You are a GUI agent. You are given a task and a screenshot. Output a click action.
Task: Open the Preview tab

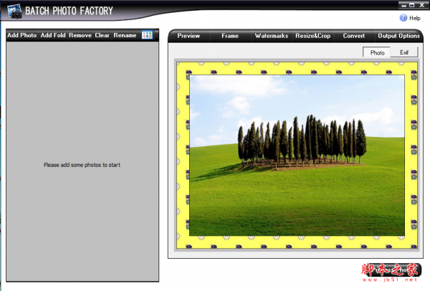(x=188, y=36)
